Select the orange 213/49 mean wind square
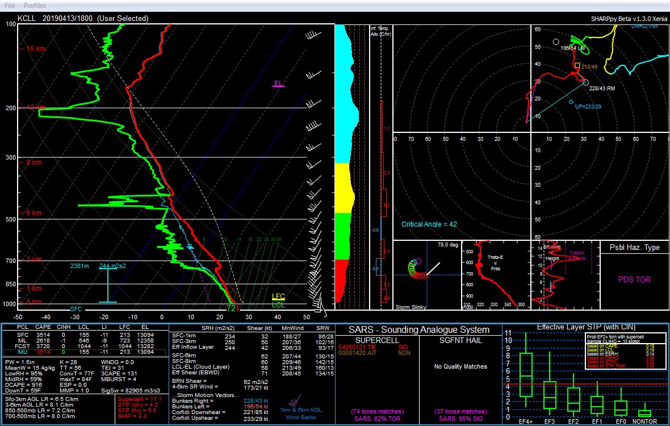The image size is (670, 426). (x=577, y=66)
